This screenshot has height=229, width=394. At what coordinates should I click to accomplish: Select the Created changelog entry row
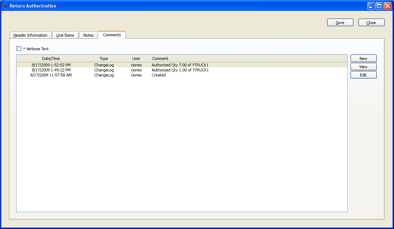[182, 75]
